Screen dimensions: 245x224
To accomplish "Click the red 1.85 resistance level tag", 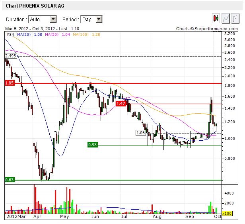I will coord(10,83).
